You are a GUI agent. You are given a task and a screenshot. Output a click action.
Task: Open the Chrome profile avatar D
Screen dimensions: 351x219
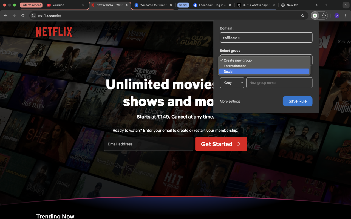pos(337,16)
